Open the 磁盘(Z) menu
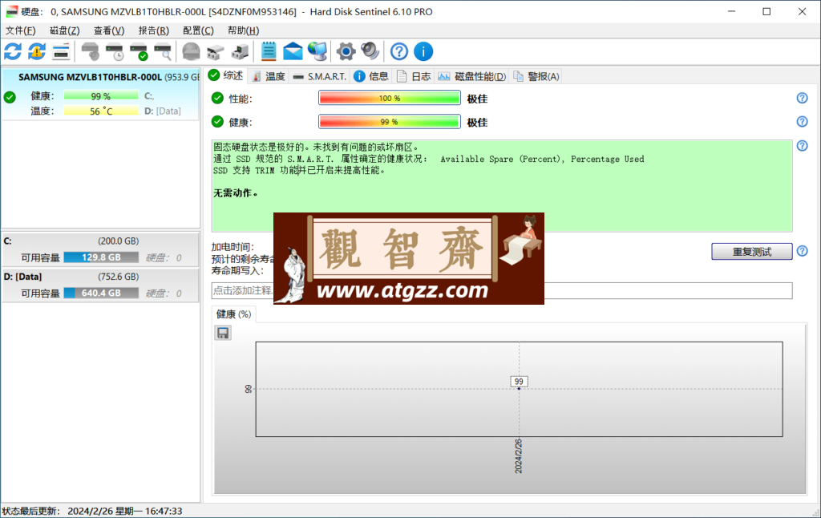Screen dimensions: 821x518 [x=65, y=30]
